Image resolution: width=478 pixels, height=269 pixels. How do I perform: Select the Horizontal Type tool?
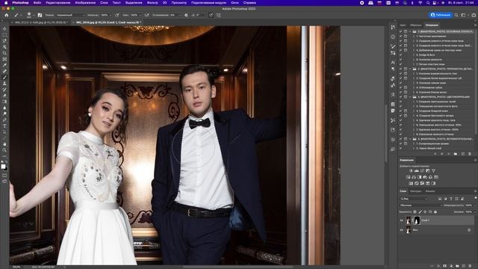tap(4, 126)
